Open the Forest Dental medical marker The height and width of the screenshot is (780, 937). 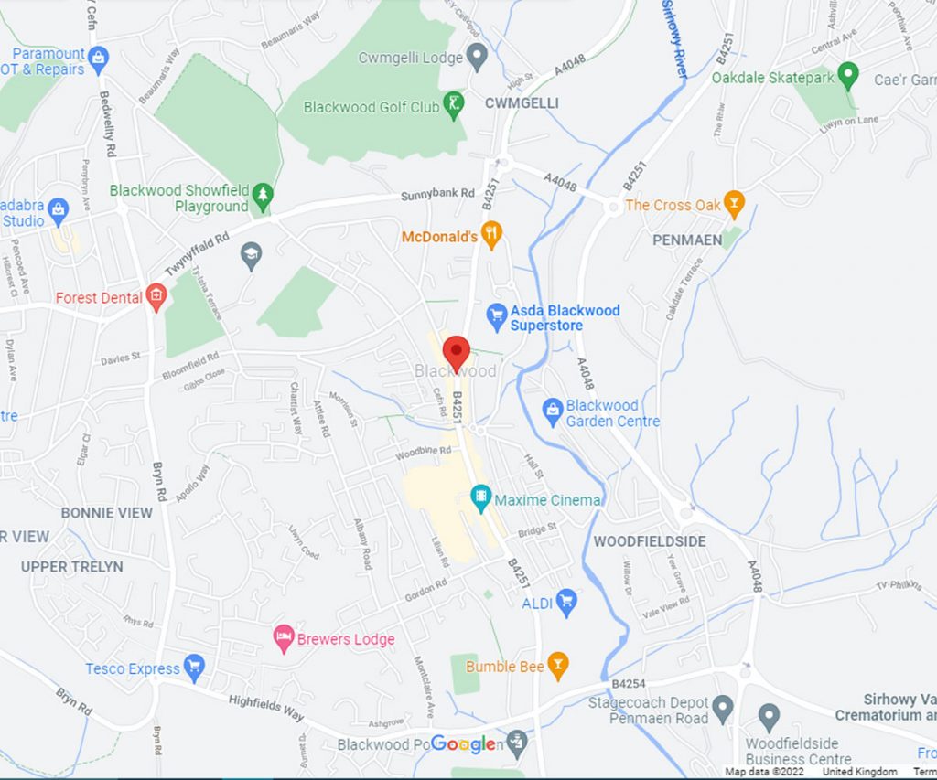pyautogui.click(x=156, y=297)
